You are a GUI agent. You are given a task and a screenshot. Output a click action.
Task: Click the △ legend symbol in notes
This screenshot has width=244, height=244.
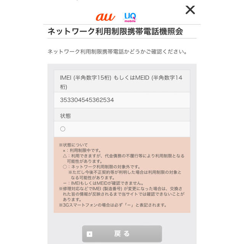65,156
